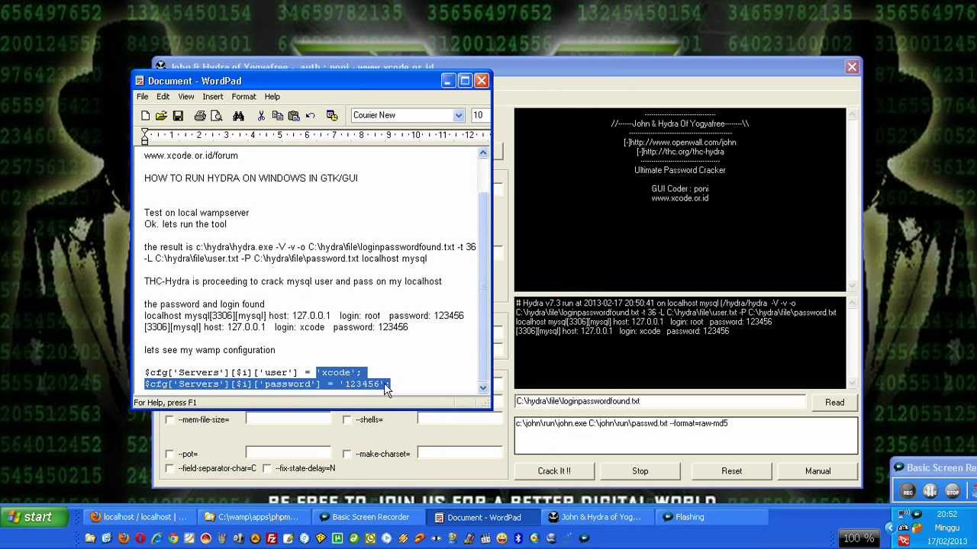Click the --shells= input field
The height and width of the screenshot is (549, 977).
459,419
